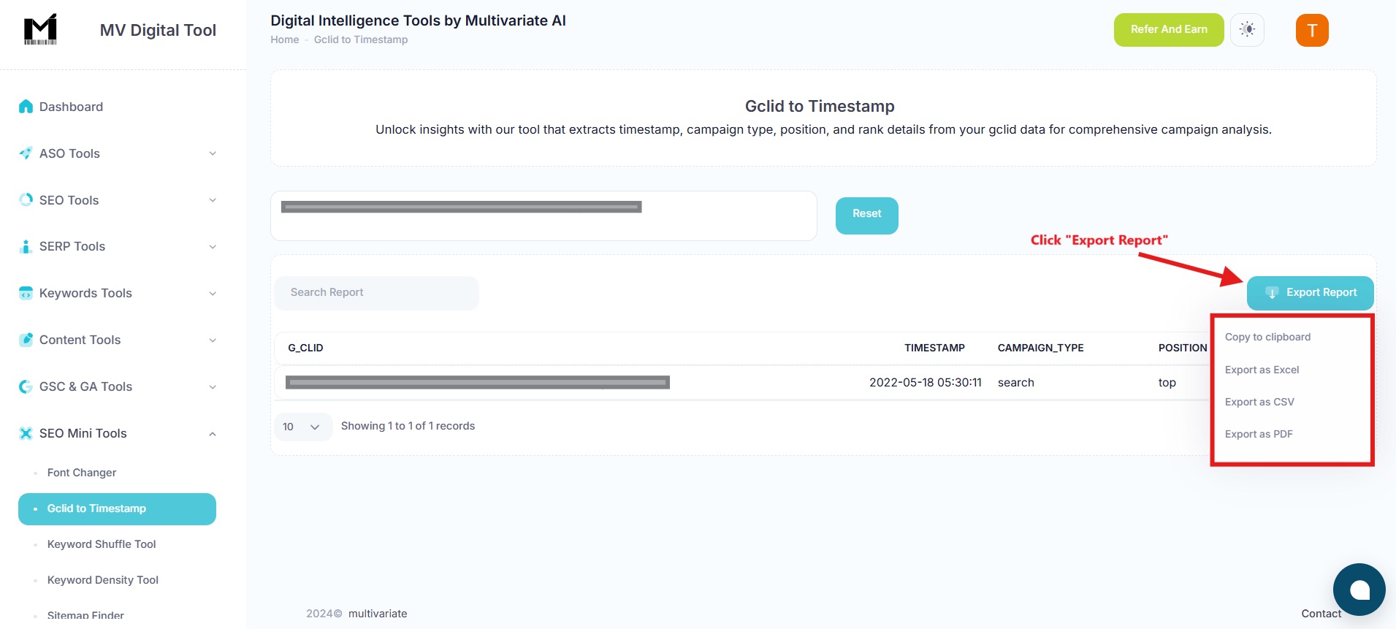Click the download icon in Export Report
1396x629 pixels.
pyautogui.click(x=1272, y=293)
